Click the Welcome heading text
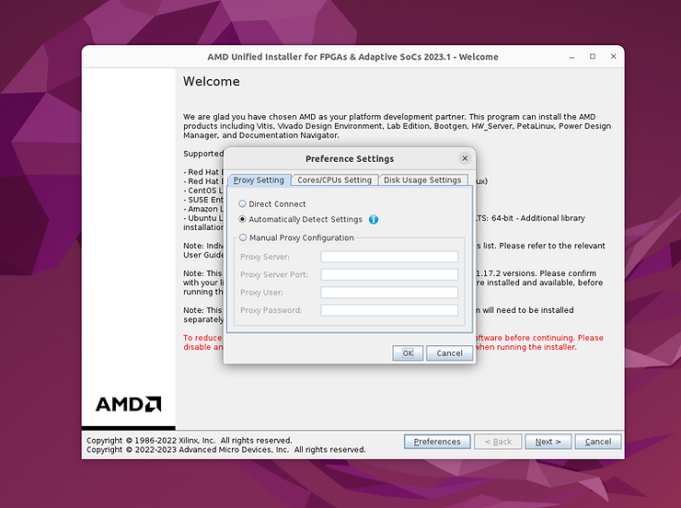The image size is (681, 508). click(212, 81)
